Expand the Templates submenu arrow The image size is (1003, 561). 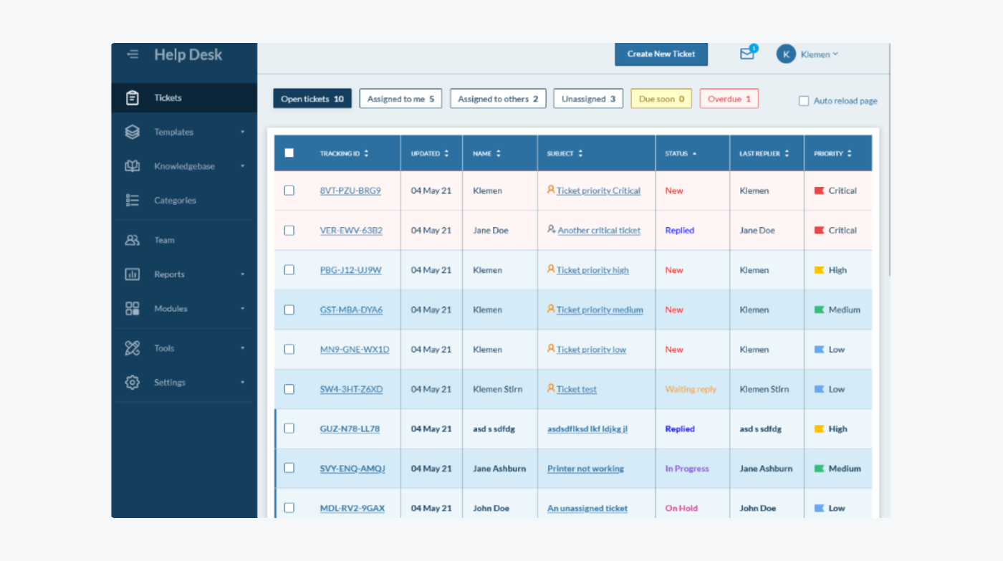(242, 132)
